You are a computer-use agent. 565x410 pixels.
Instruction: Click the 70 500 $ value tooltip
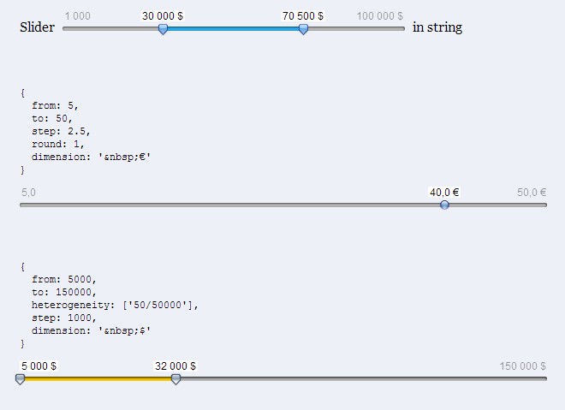(303, 16)
